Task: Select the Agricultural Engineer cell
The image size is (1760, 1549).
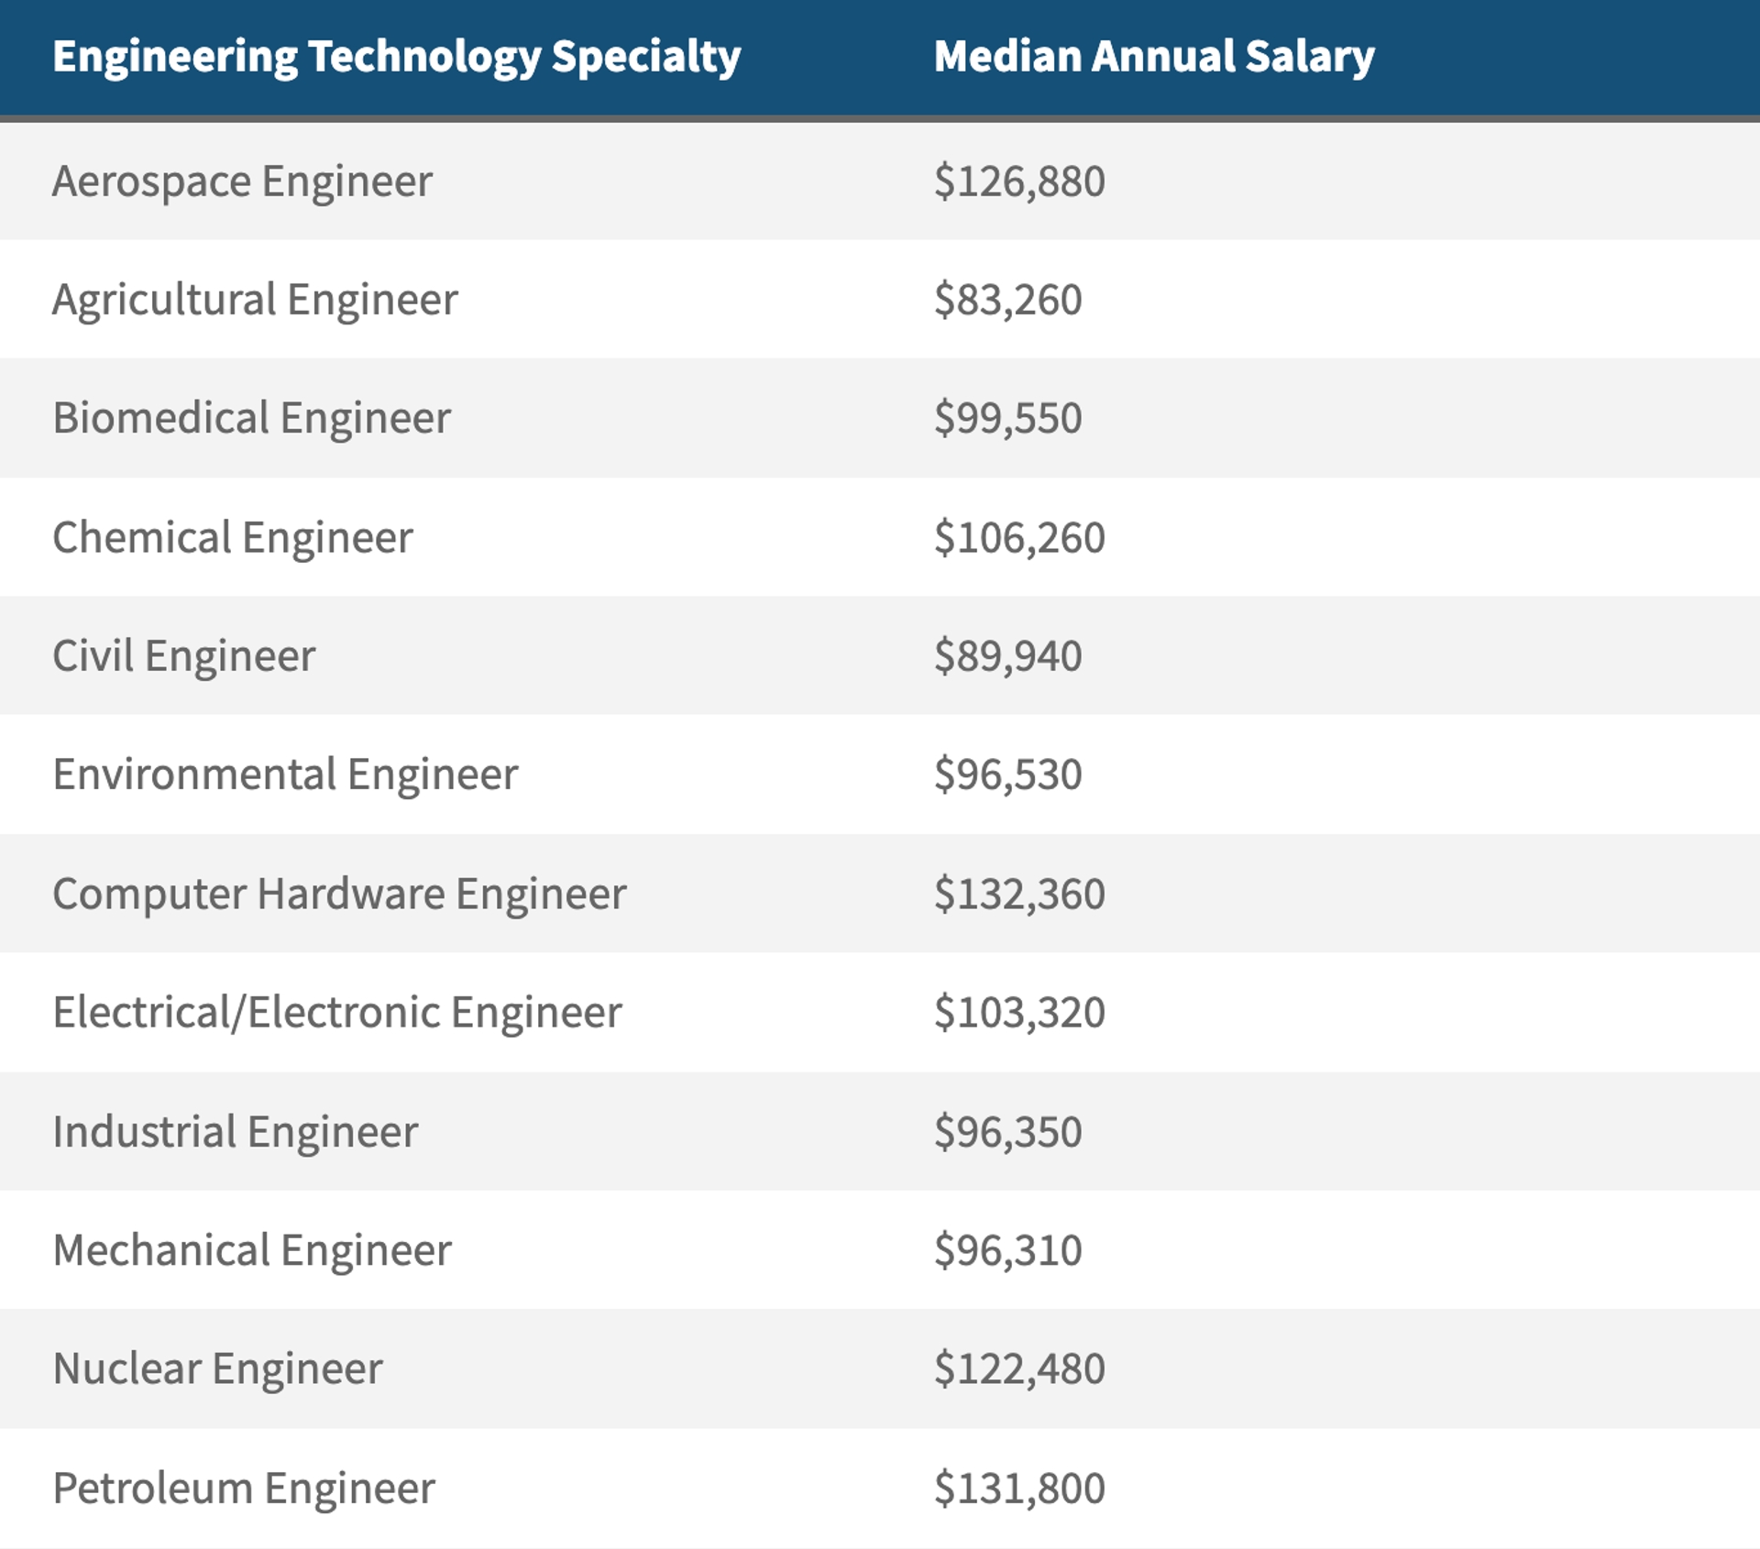Action: click(x=255, y=300)
